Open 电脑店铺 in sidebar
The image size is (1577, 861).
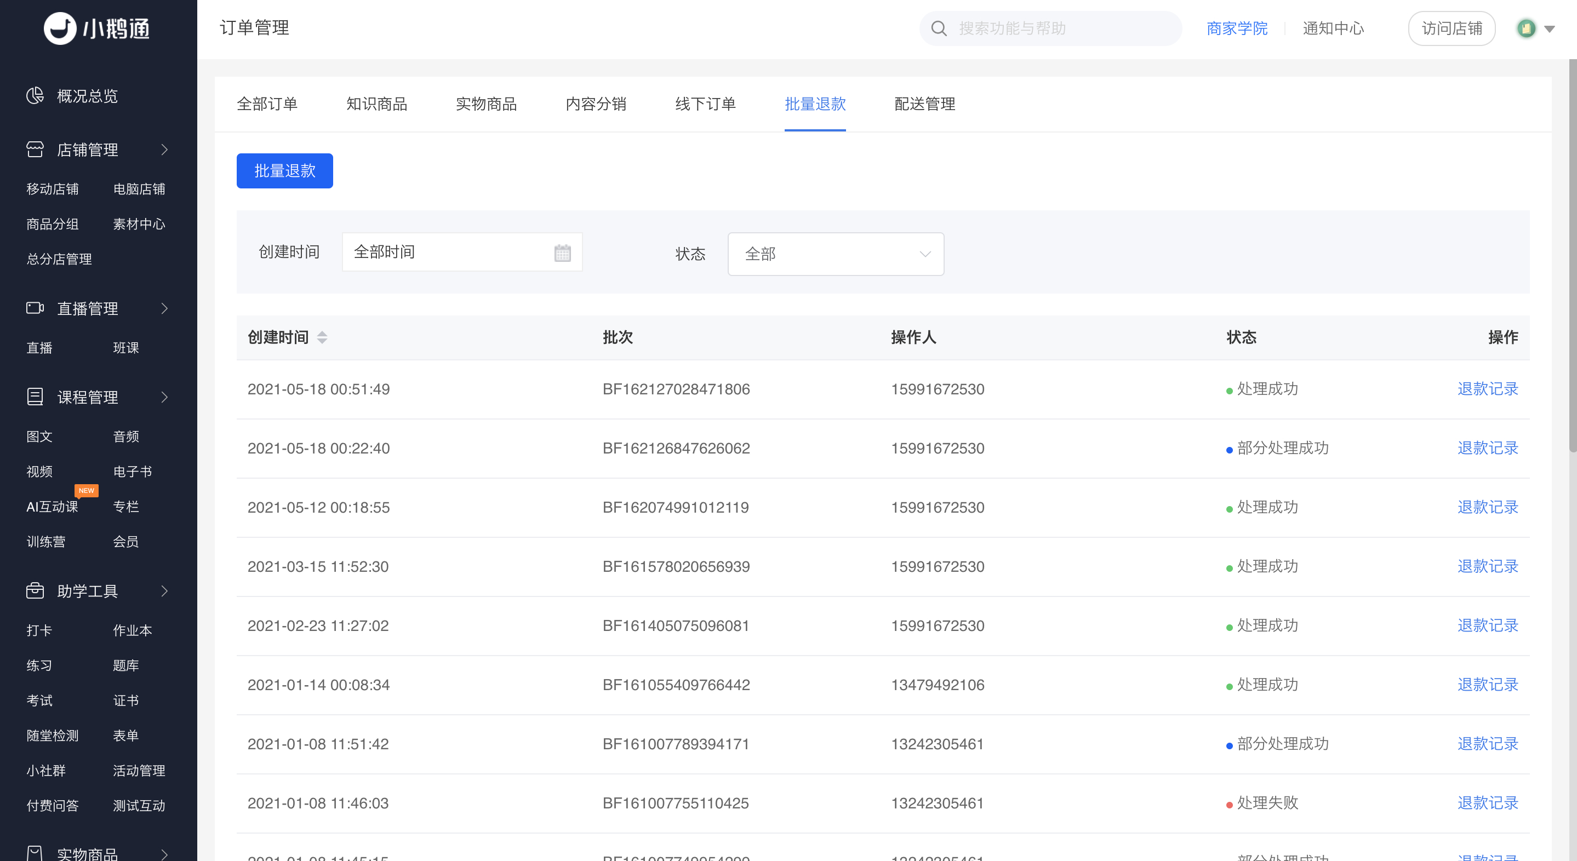pyautogui.click(x=139, y=189)
